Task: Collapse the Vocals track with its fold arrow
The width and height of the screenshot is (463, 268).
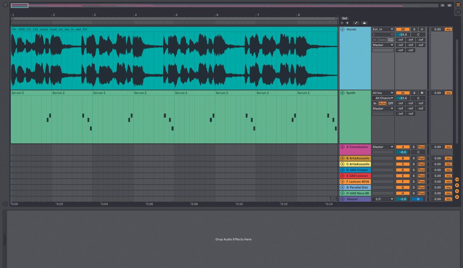Action: (342, 29)
